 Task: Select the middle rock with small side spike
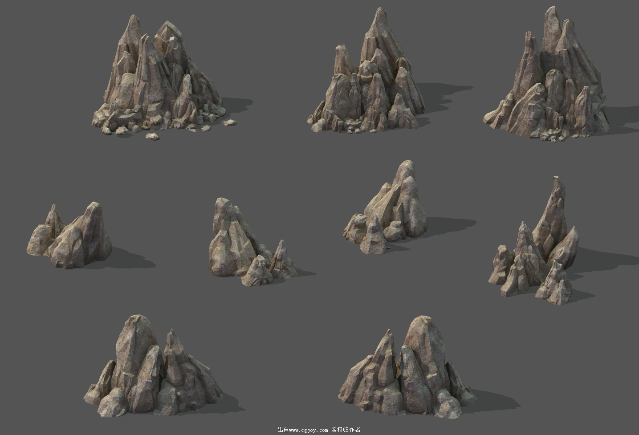[253, 243]
